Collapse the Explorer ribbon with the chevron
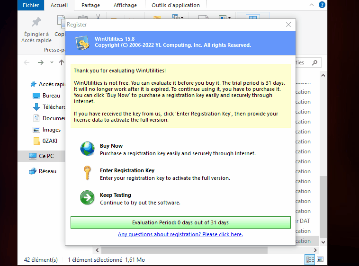359x266 pixels. coord(312,5)
